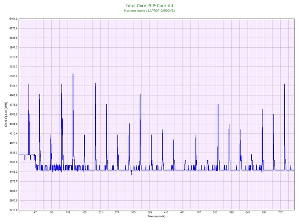The height and width of the screenshot is (224, 299).
Task: Click the 5901.3 y-axis value
Action: [13, 47]
